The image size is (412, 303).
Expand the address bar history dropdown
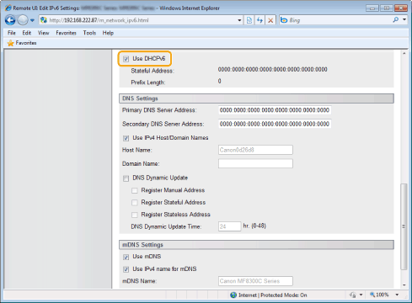coord(239,20)
